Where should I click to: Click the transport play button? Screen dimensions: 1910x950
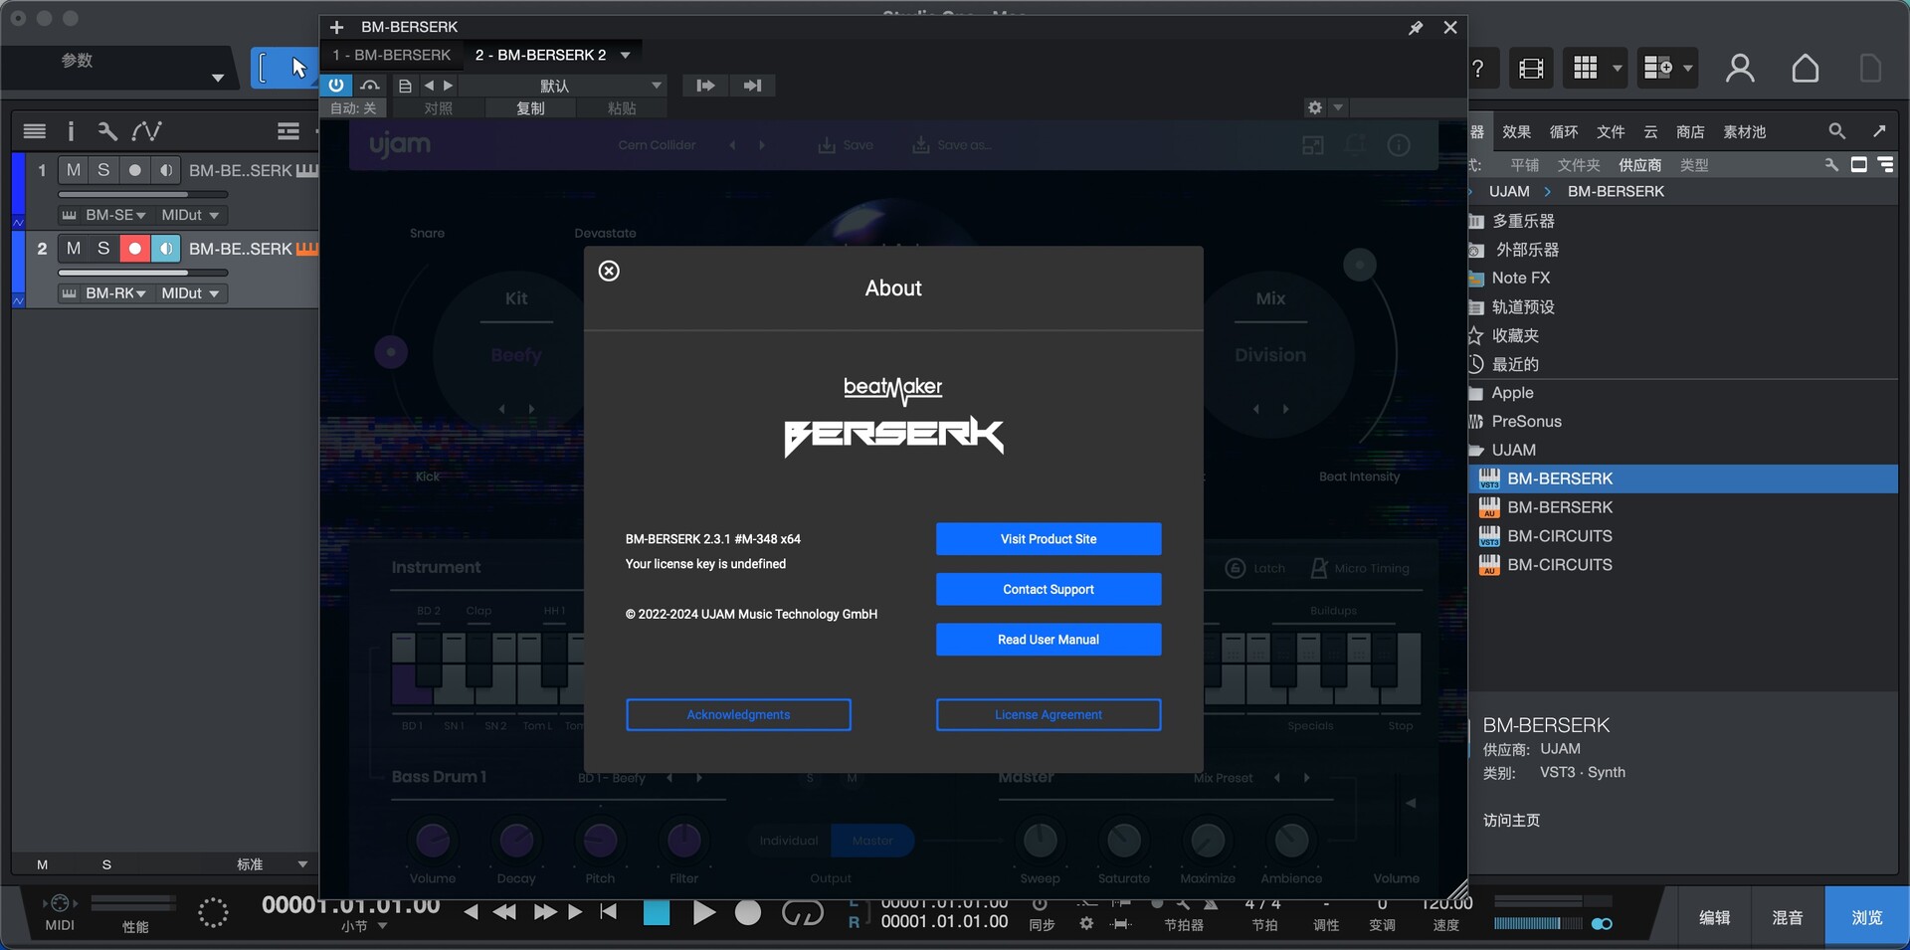[703, 913]
